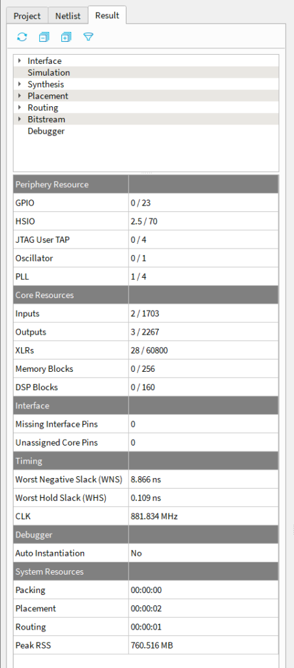
Task: Expand the Bitstream tree arrow
Action: pyautogui.click(x=20, y=119)
